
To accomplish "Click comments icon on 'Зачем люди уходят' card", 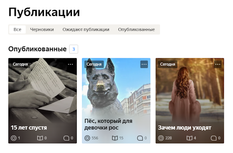I will (x=214, y=138).
